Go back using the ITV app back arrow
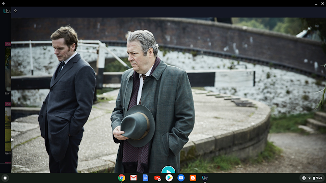 (16, 11)
